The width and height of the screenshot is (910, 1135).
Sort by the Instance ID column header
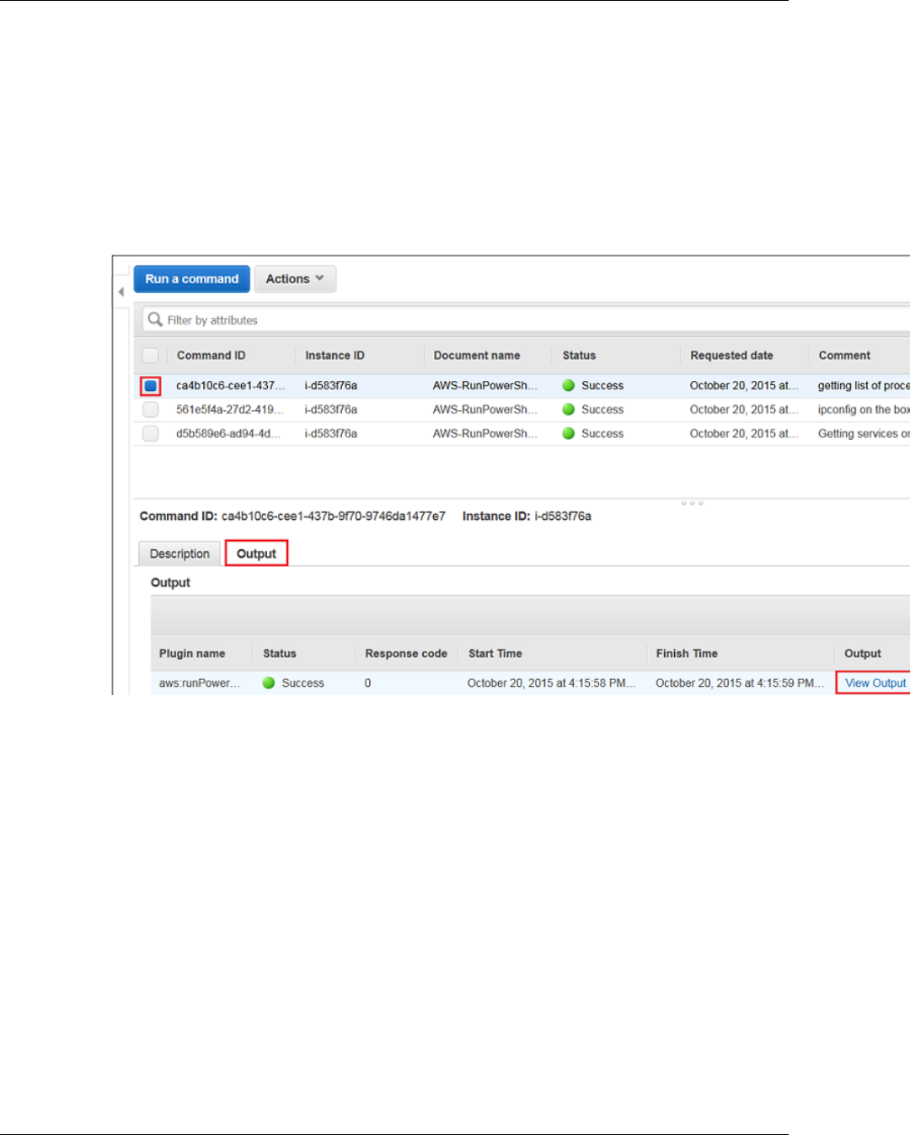coord(335,356)
